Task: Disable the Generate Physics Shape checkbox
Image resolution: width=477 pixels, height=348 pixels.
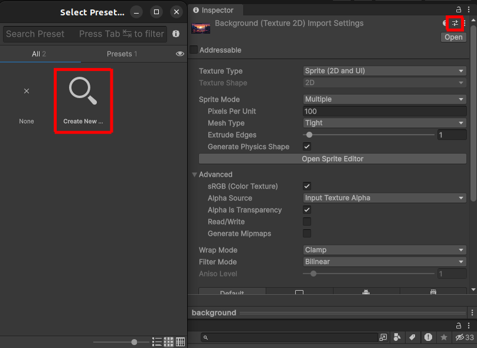Action: (x=307, y=147)
